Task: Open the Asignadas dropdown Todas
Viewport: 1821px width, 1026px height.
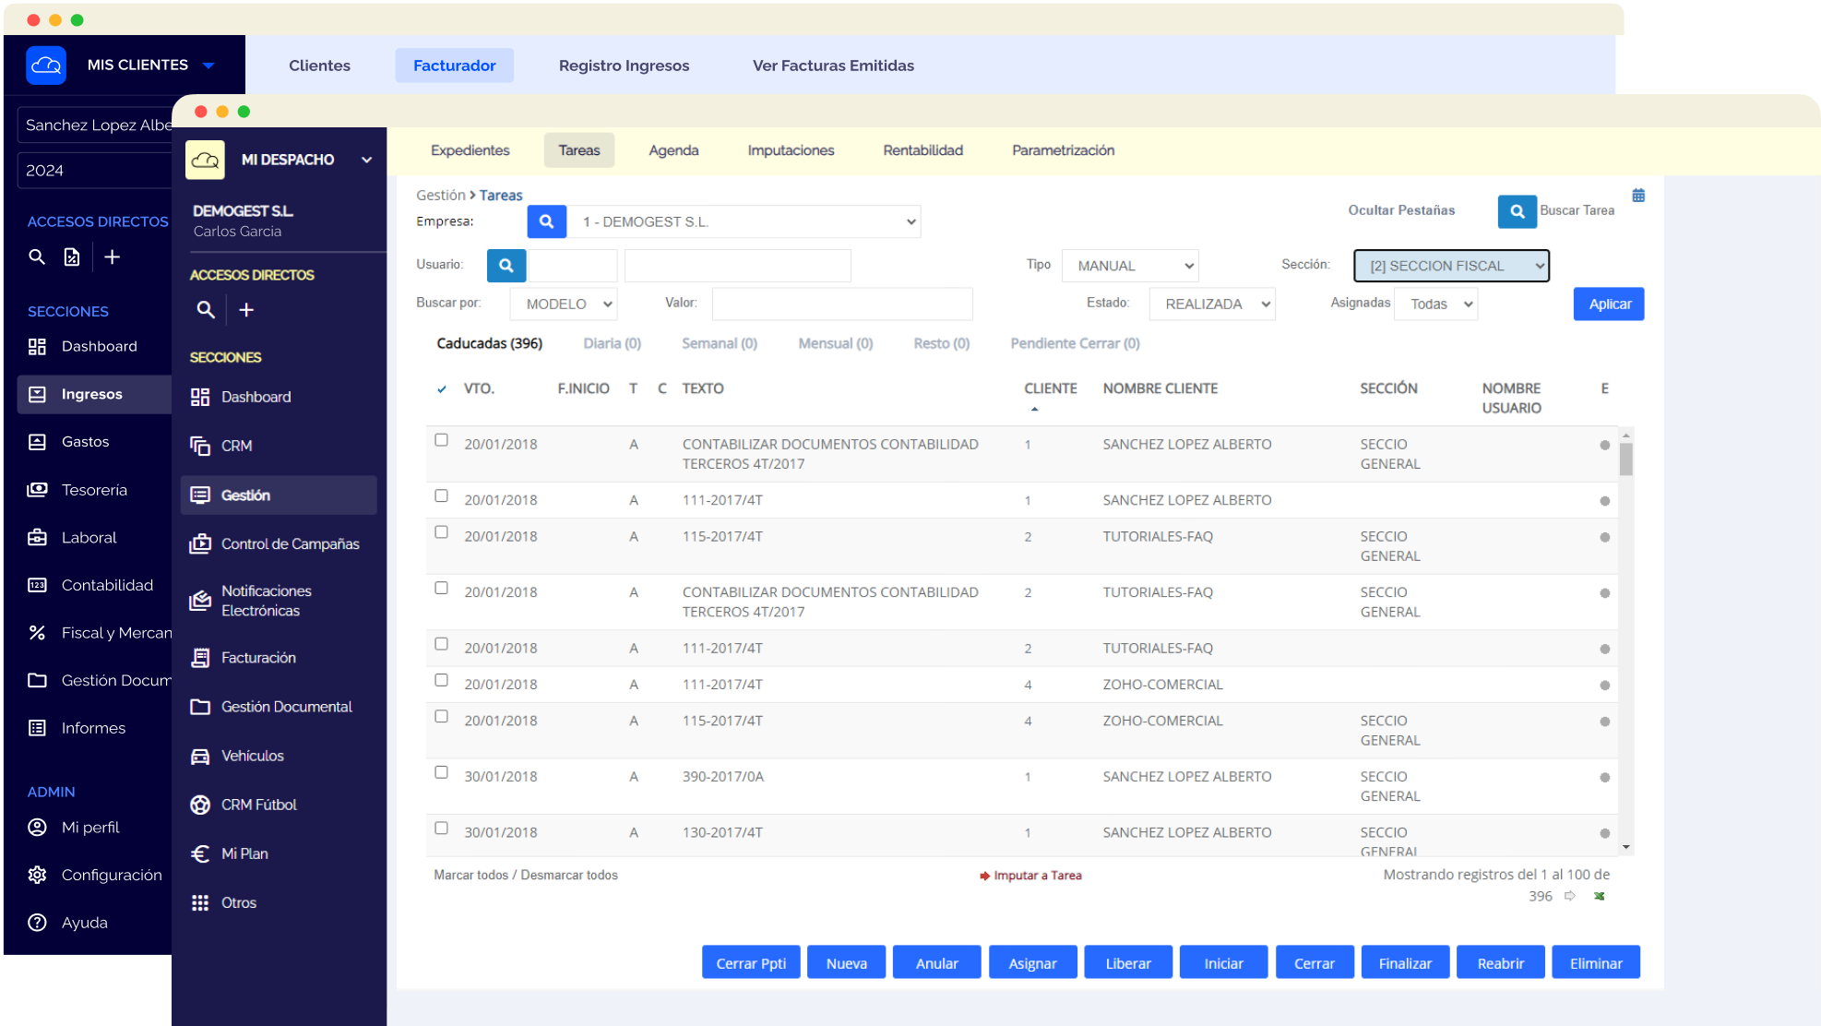Action: click(1436, 304)
